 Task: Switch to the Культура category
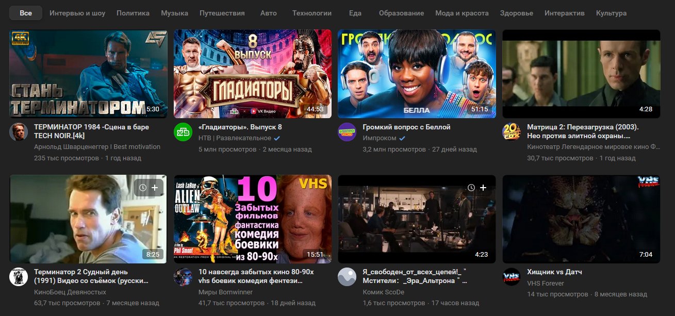(611, 13)
